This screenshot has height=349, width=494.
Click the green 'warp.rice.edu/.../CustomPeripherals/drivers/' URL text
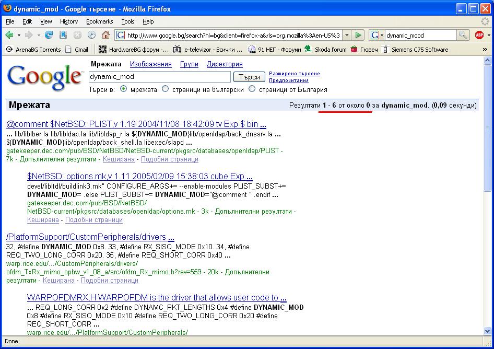coord(72,263)
